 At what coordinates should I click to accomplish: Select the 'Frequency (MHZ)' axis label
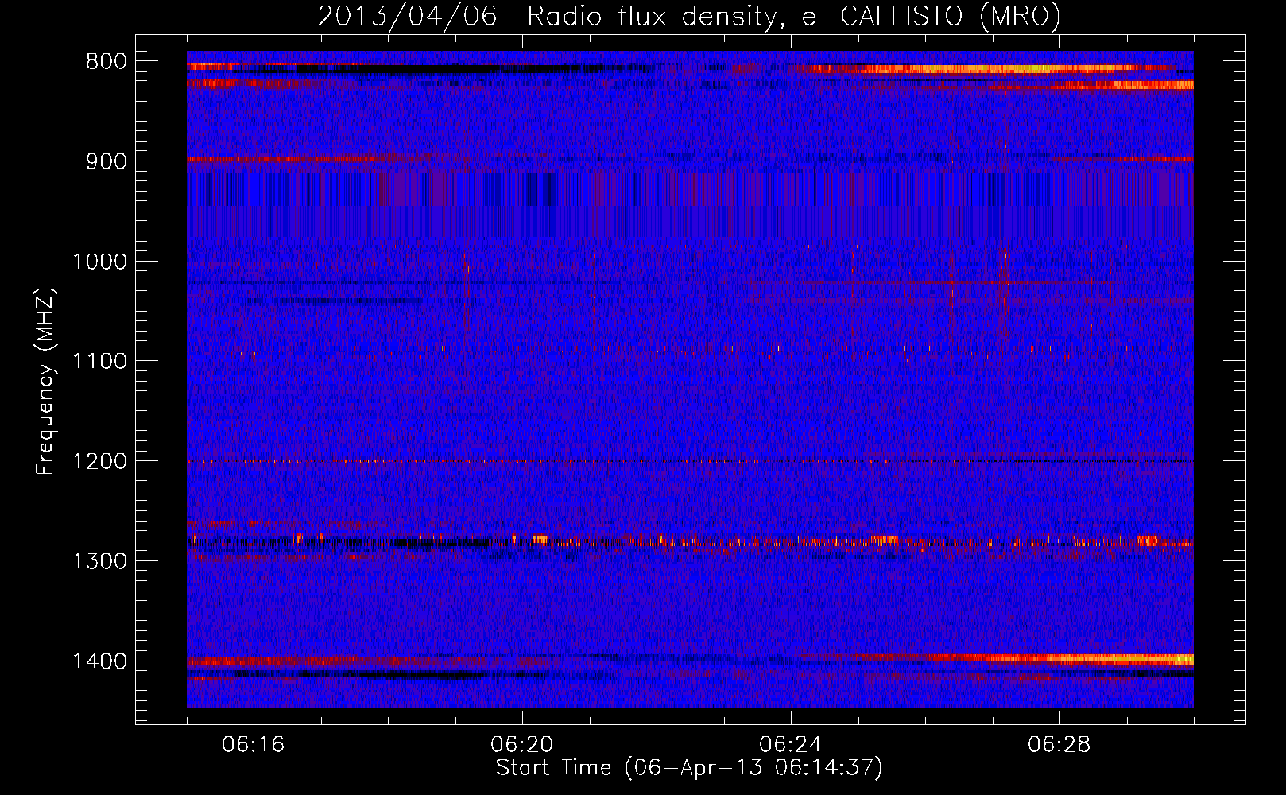pos(45,381)
